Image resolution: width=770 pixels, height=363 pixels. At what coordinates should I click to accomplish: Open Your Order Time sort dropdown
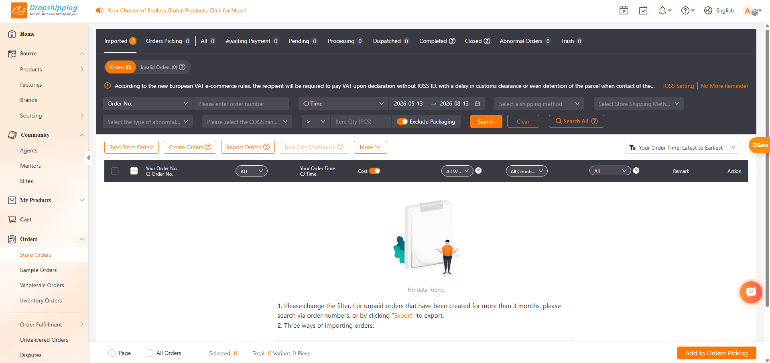682,147
